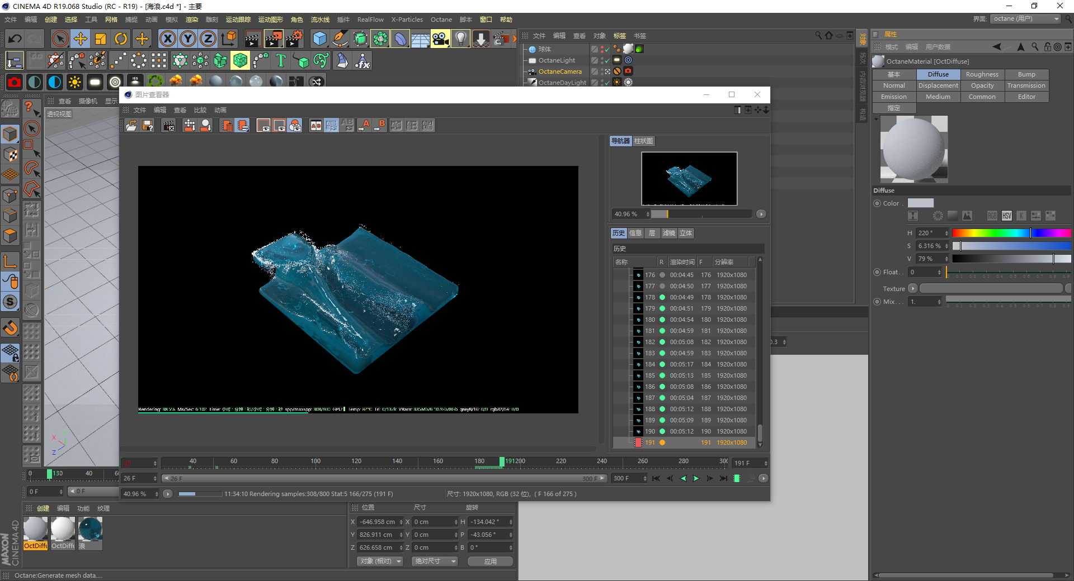Screen dimensions: 1074x581
Task: Toggle visibility dots for OctaneCamera object
Action: [x=601, y=72]
